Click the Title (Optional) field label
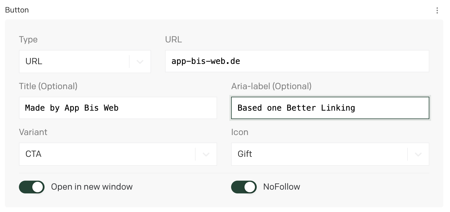This screenshot has height=212, width=450. [x=48, y=86]
